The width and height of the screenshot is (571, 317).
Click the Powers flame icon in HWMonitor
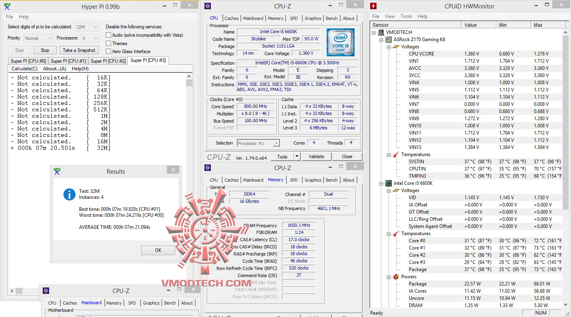click(x=396, y=277)
